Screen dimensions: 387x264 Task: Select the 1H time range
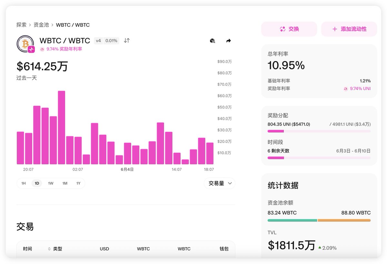tap(24, 183)
